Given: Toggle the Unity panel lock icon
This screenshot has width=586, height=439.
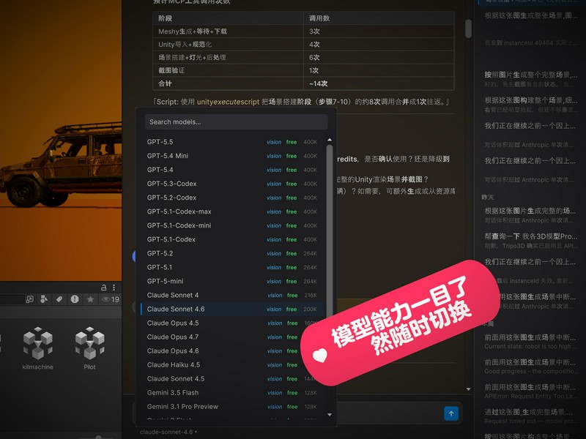Looking at the screenshot, I should 103,288.
